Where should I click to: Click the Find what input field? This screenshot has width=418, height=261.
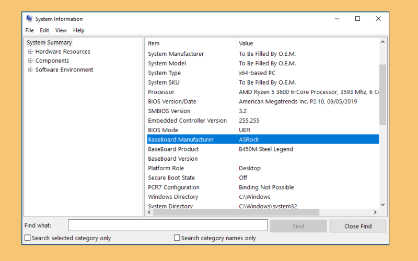168,226
